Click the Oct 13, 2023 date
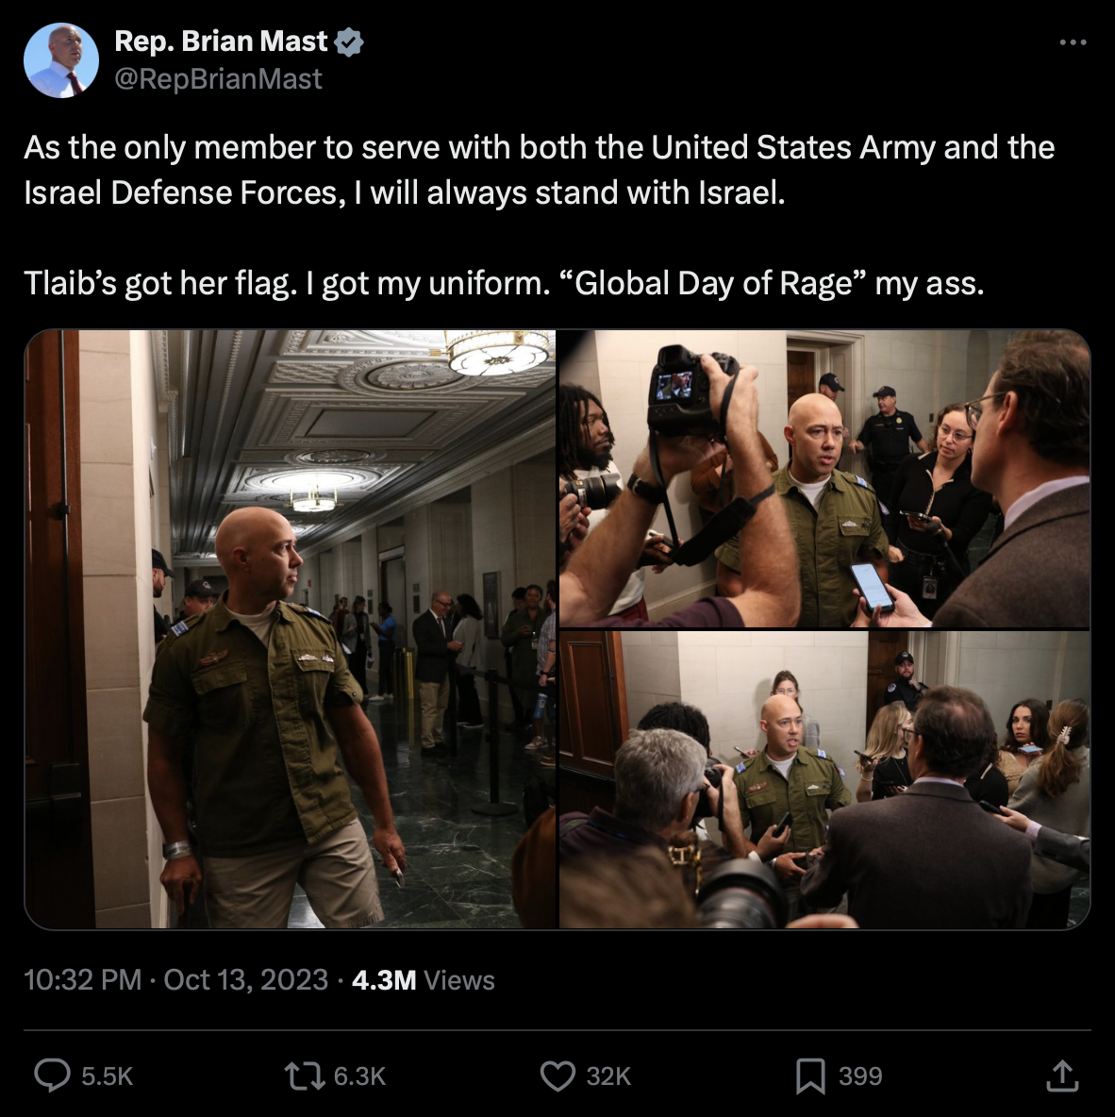Viewport: 1115px width, 1117px height. (x=246, y=979)
